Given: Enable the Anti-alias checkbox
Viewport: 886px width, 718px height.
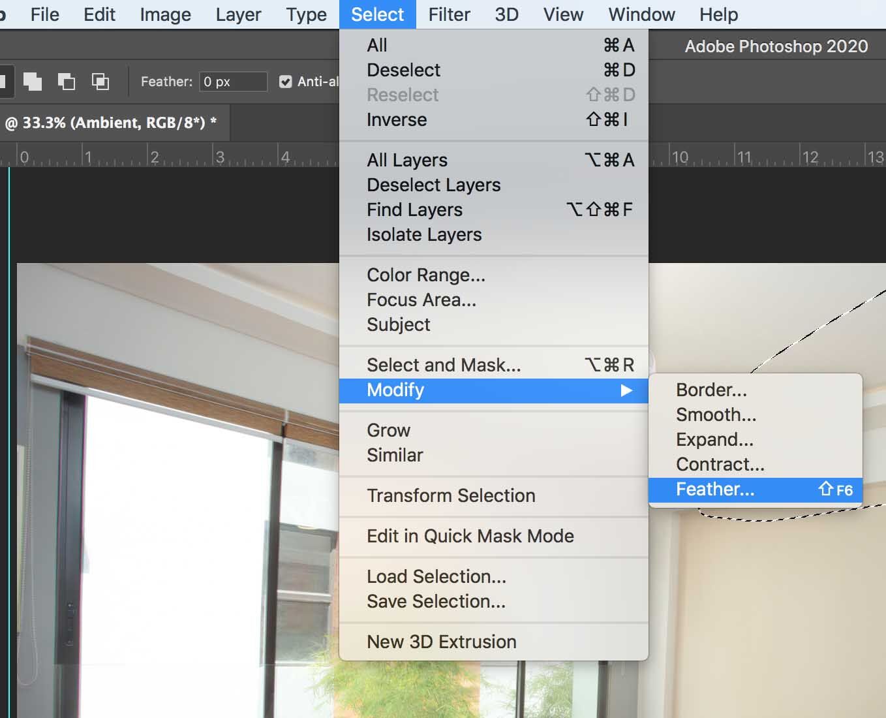Looking at the screenshot, I should [286, 82].
